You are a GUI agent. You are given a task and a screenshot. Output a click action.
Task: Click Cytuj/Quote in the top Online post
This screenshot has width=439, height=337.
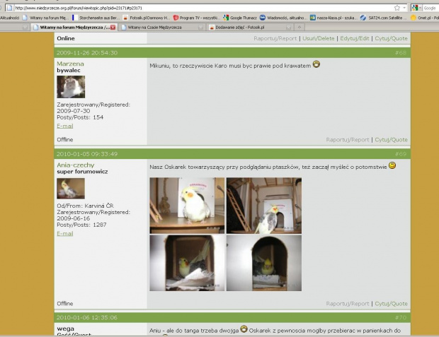[x=391, y=39]
